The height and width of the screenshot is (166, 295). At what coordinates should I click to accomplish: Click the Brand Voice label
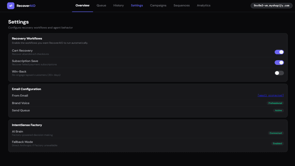(x=21, y=103)
